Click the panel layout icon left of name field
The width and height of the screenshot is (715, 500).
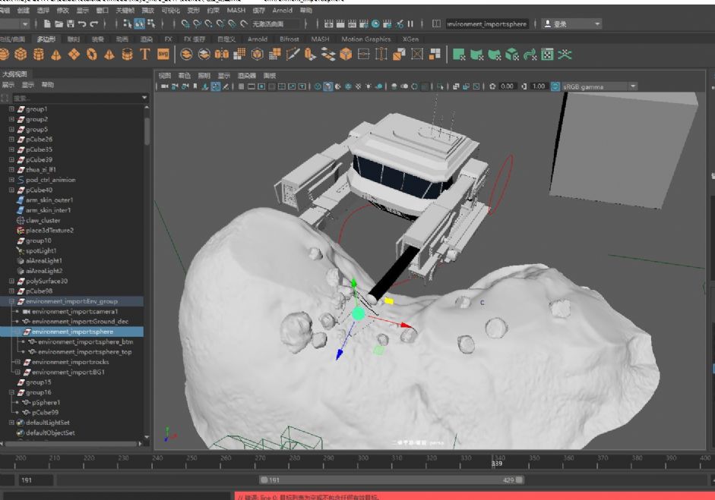tap(436, 24)
